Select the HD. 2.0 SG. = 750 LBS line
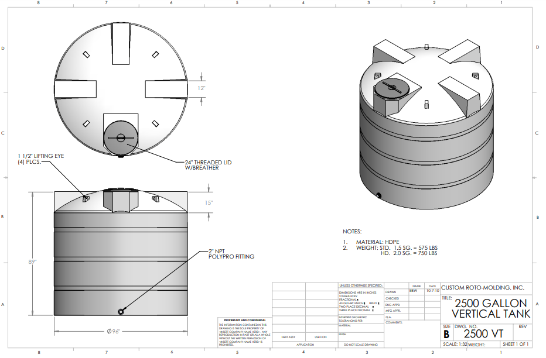Screen dimensions: 546x358 408,253
